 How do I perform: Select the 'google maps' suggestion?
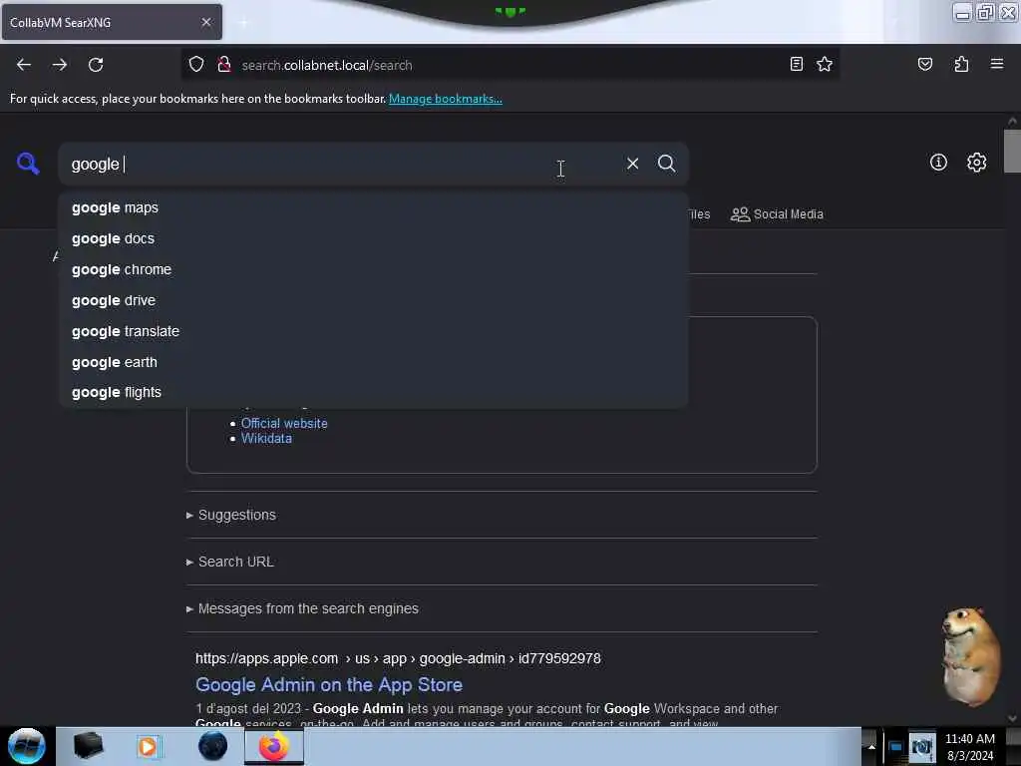(x=373, y=207)
